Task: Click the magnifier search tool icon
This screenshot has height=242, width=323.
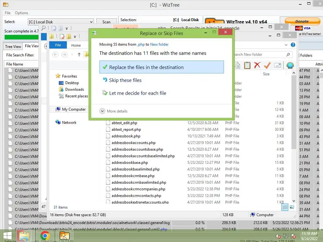Action: tap(44, 28)
